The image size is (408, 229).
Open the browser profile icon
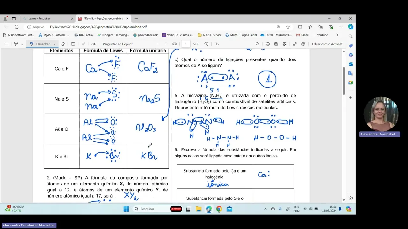5,18
